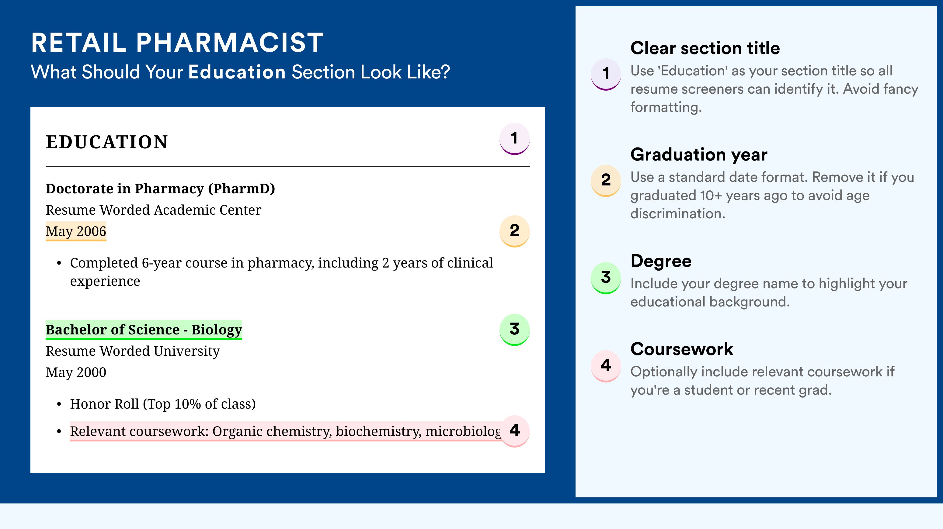The height and width of the screenshot is (529, 943).
Task: Click the pink number 4 badge in resume
Action: tap(514, 431)
